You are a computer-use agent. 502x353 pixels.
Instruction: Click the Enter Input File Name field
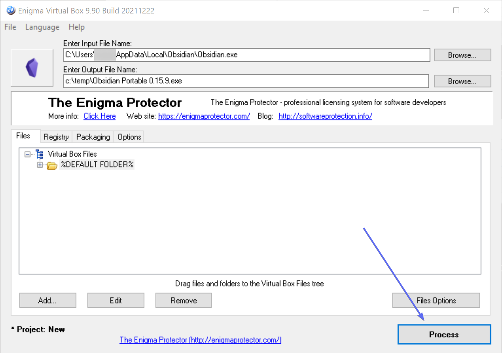(247, 55)
